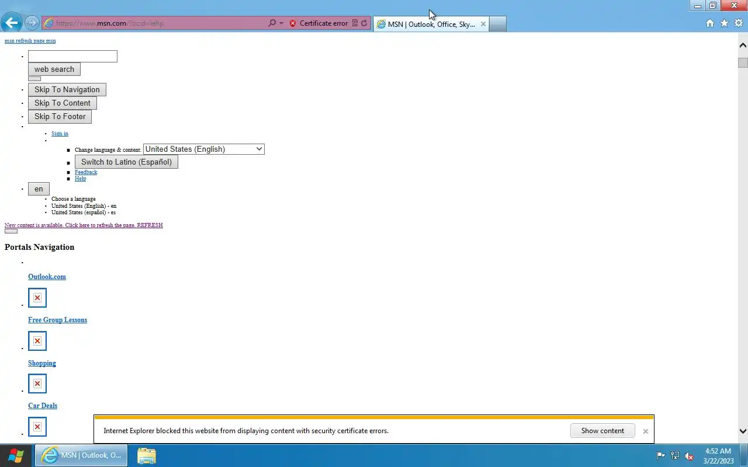Open the Outlook.com link
The image size is (748, 467).
[47, 277]
